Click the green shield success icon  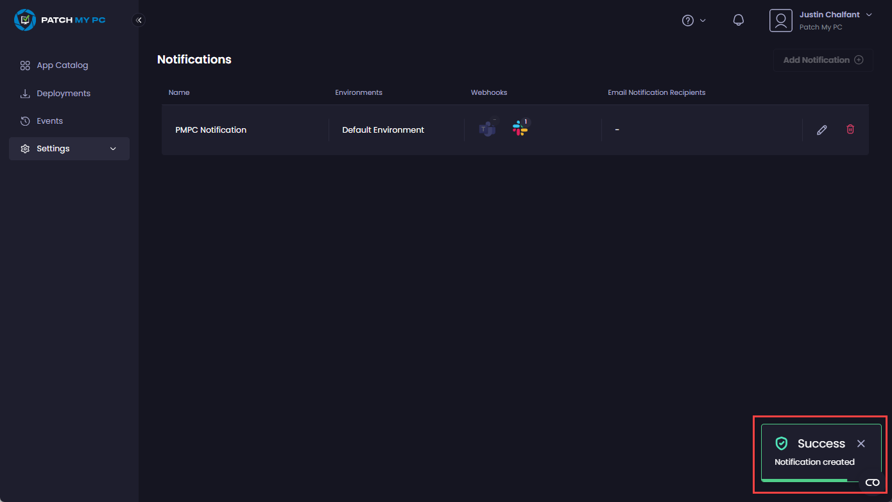(x=781, y=444)
